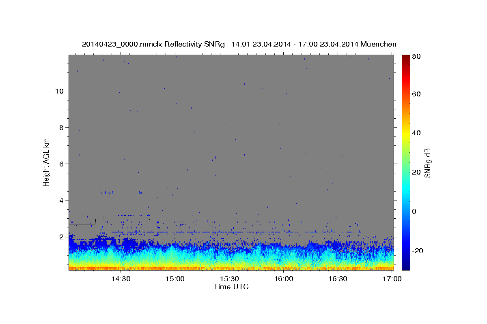Click the 14:30 time tick label
This screenshot has width=487, height=324.
(x=121, y=279)
